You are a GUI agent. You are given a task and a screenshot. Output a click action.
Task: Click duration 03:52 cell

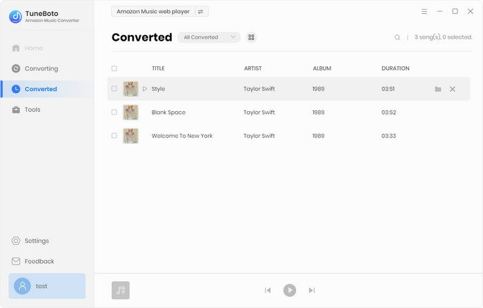coord(388,113)
